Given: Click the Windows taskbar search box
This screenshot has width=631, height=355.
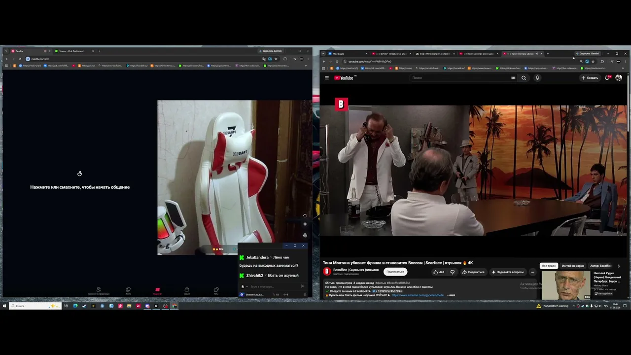Looking at the screenshot, I should coord(35,306).
